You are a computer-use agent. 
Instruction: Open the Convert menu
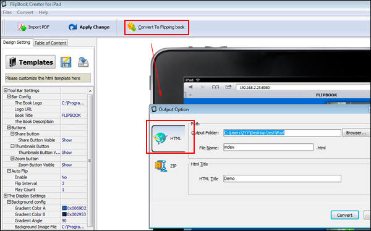coord(25,12)
